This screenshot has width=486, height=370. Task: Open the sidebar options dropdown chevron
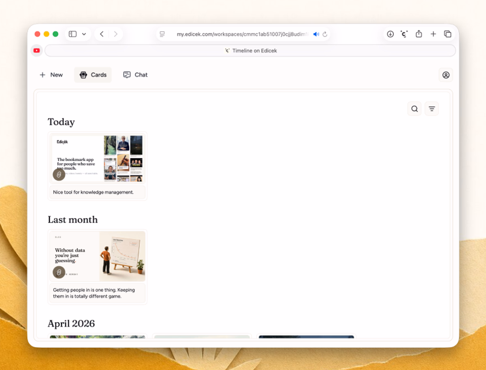pyautogui.click(x=84, y=34)
